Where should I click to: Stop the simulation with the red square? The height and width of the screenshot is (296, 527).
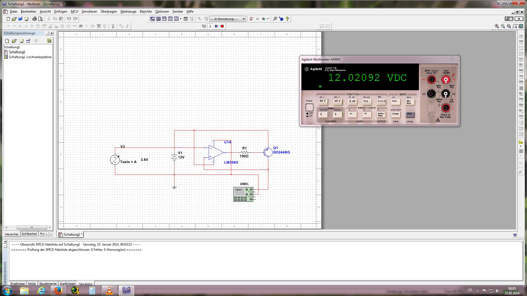point(222,26)
